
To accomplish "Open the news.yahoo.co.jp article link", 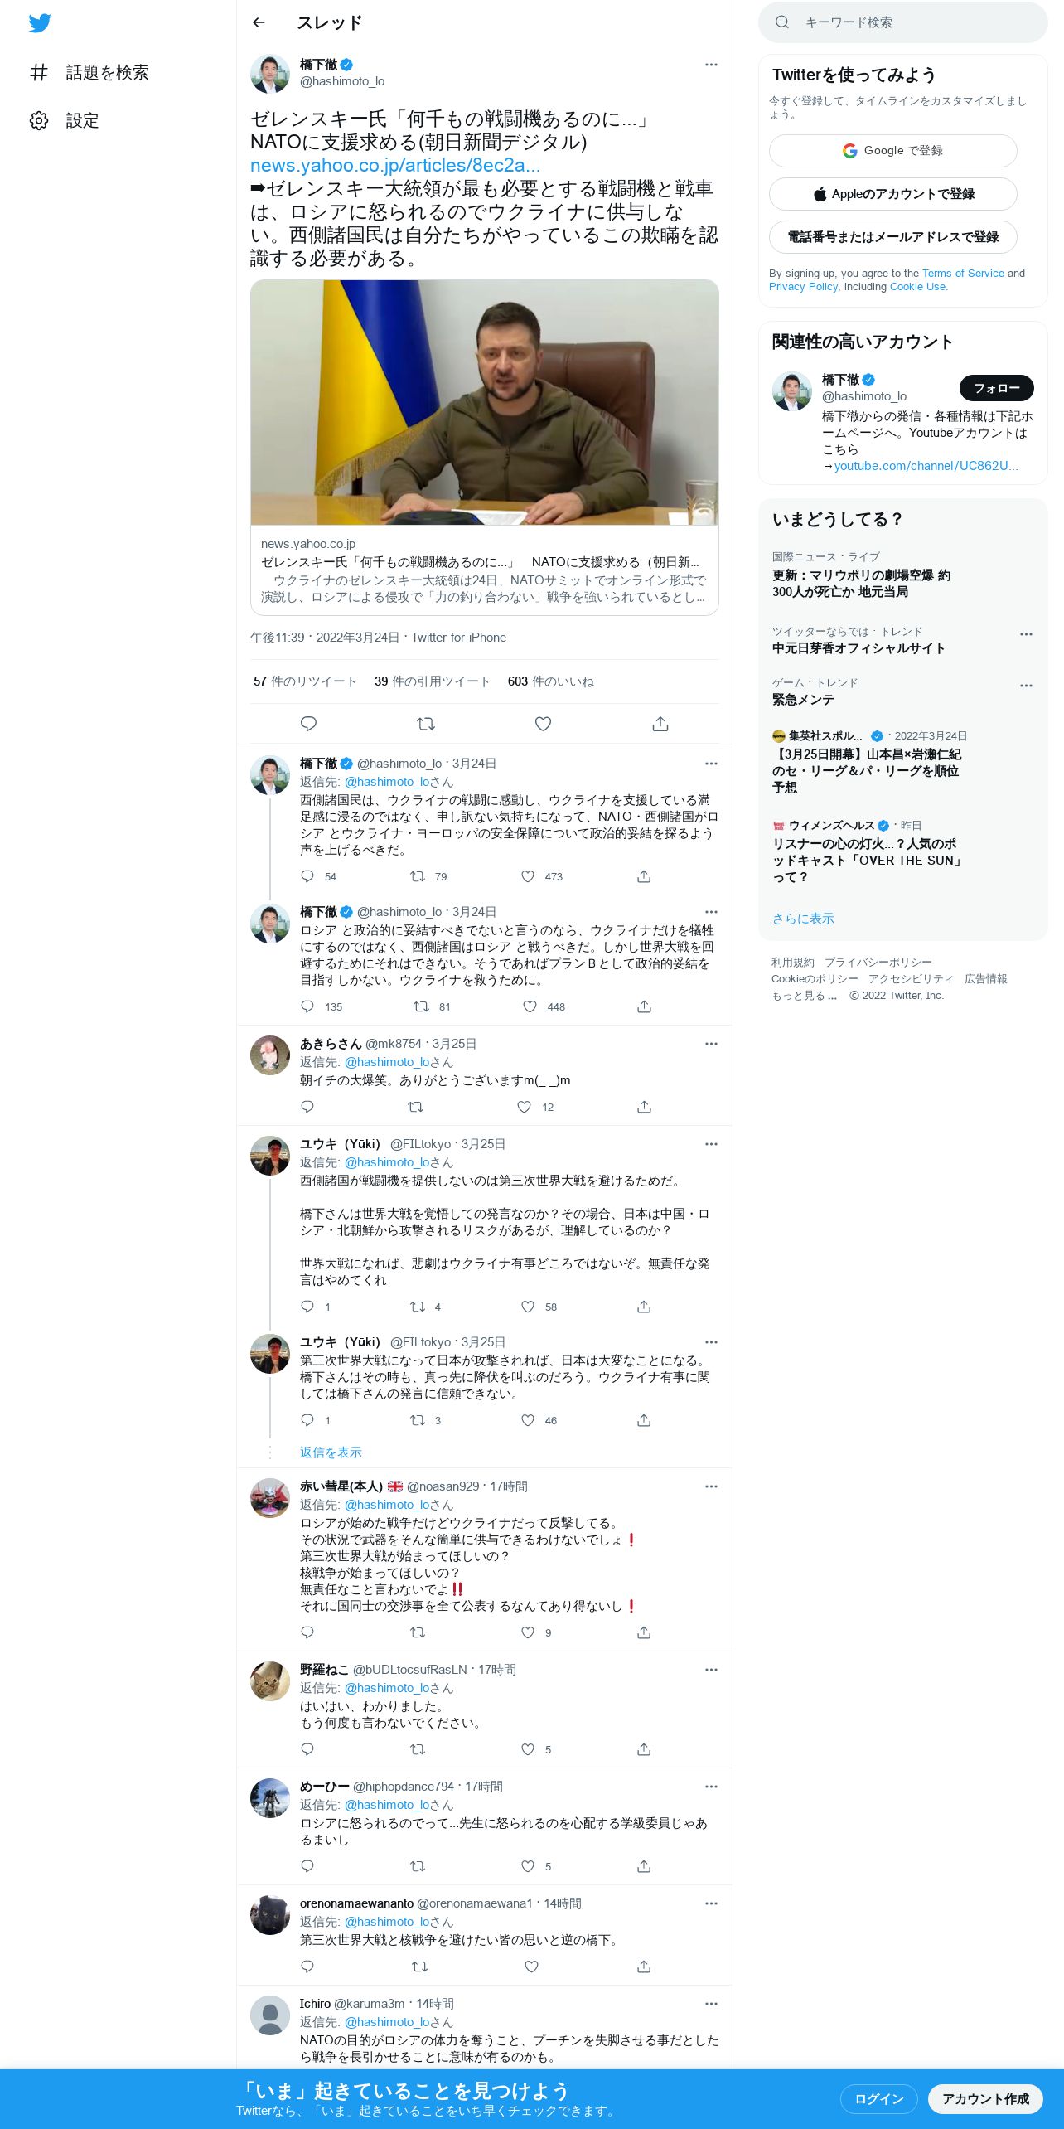I will click(x=394, y=165).
